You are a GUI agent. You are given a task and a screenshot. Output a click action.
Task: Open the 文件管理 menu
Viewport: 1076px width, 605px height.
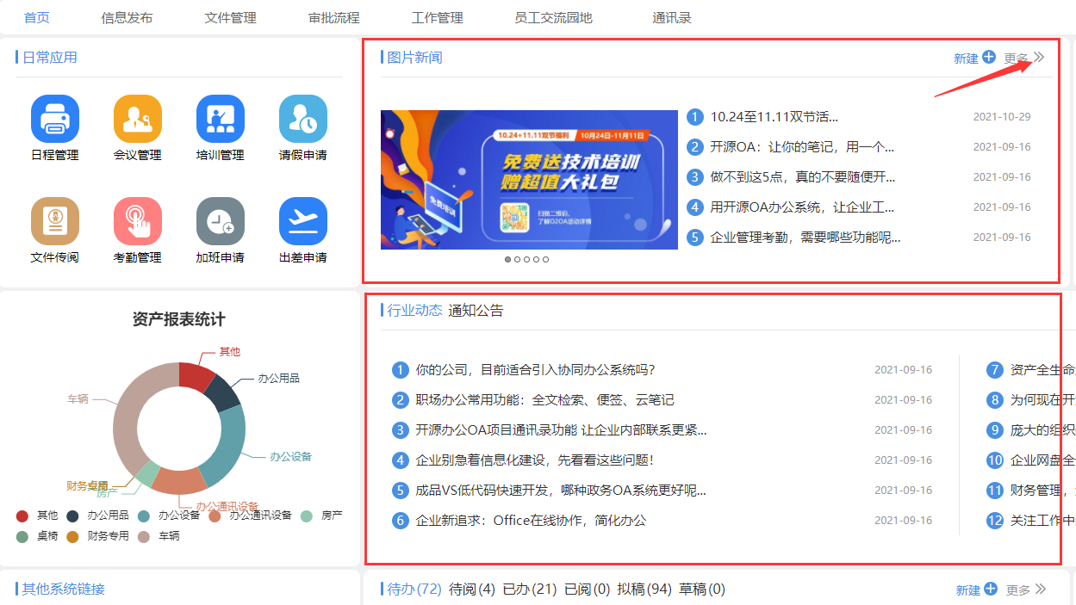click(230, 17)
